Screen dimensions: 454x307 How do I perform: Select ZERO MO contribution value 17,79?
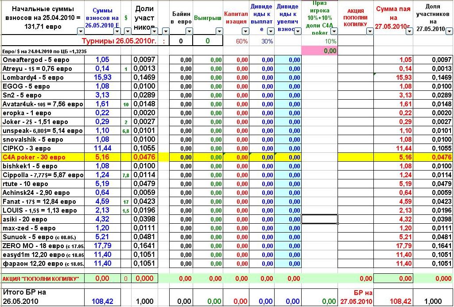(x=102, y=246)
